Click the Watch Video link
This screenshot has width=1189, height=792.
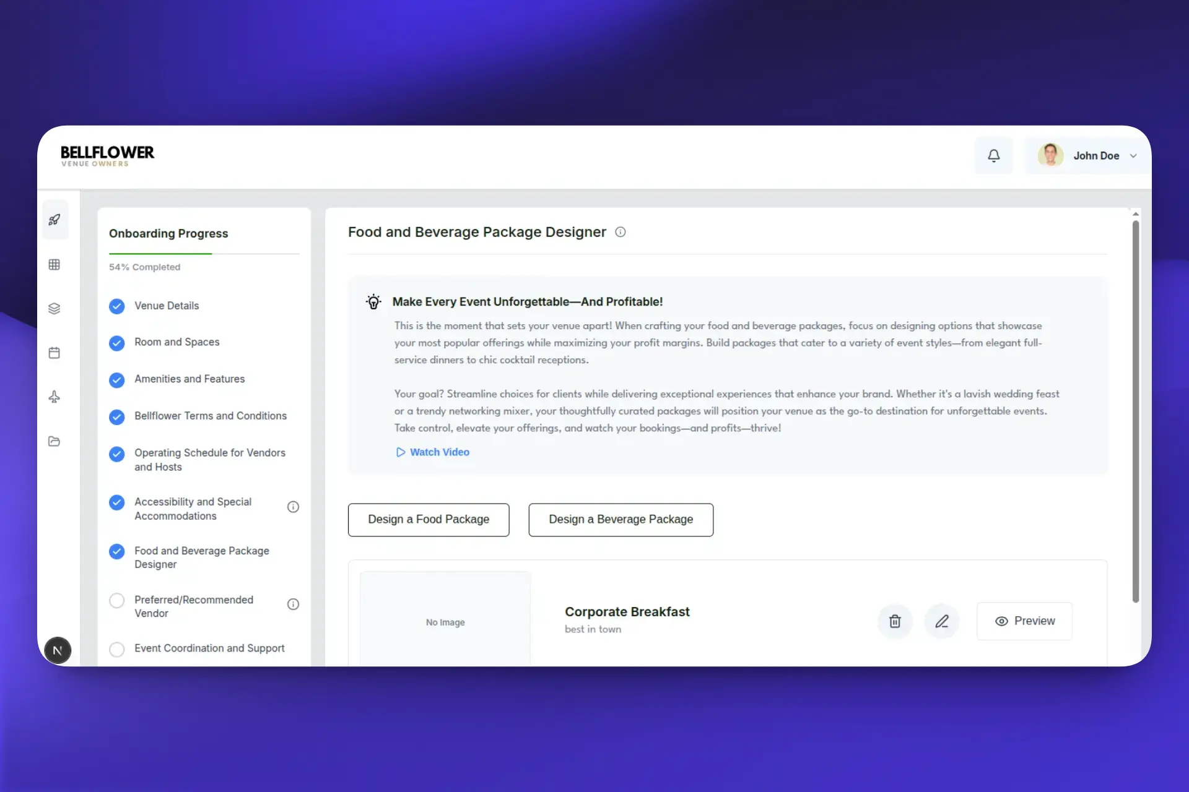click(433, 452)
